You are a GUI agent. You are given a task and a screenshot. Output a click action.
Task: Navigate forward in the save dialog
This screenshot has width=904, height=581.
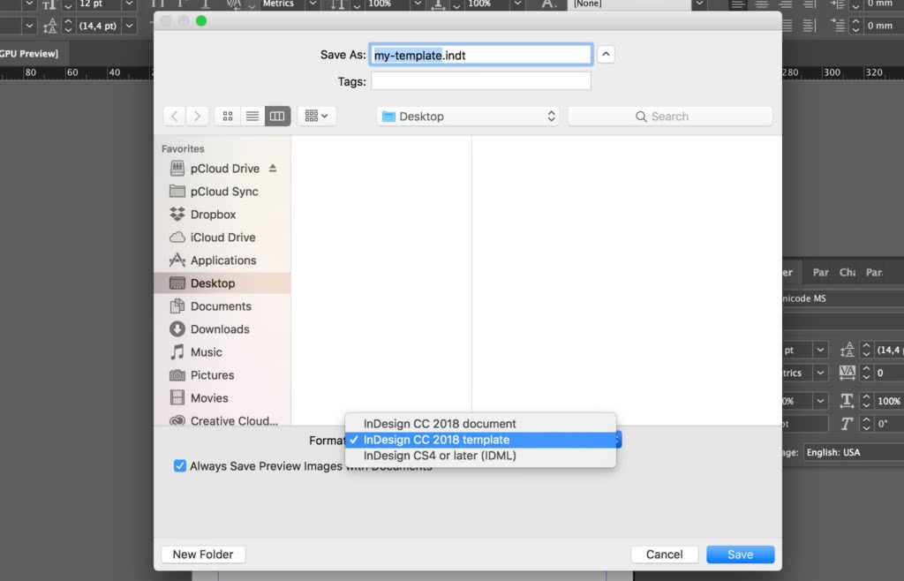click(x=197, y=116)
